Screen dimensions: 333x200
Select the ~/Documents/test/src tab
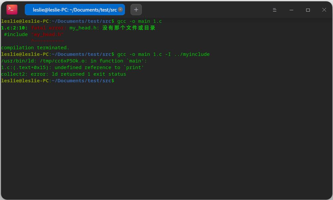click(x=73, y=10)
